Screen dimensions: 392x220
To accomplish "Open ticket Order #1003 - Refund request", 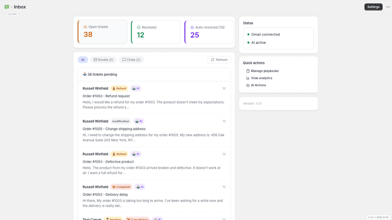I will (x=154, y=98).
